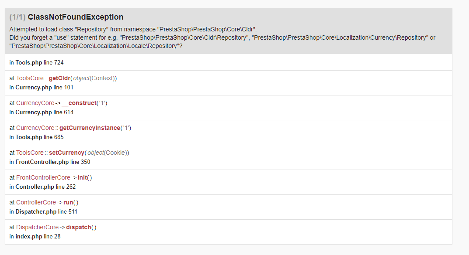Click the ClassNotFoundException heading
The height and width of the screenshot is (255, 469).
75,17
